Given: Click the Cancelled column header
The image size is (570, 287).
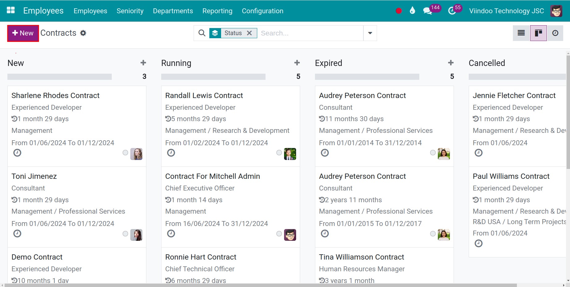Looking at the screenshot, I should point(487,63).
